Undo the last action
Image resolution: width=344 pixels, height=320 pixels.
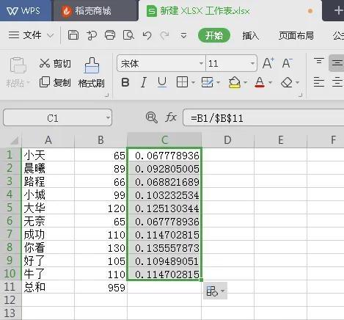[147, 35]
